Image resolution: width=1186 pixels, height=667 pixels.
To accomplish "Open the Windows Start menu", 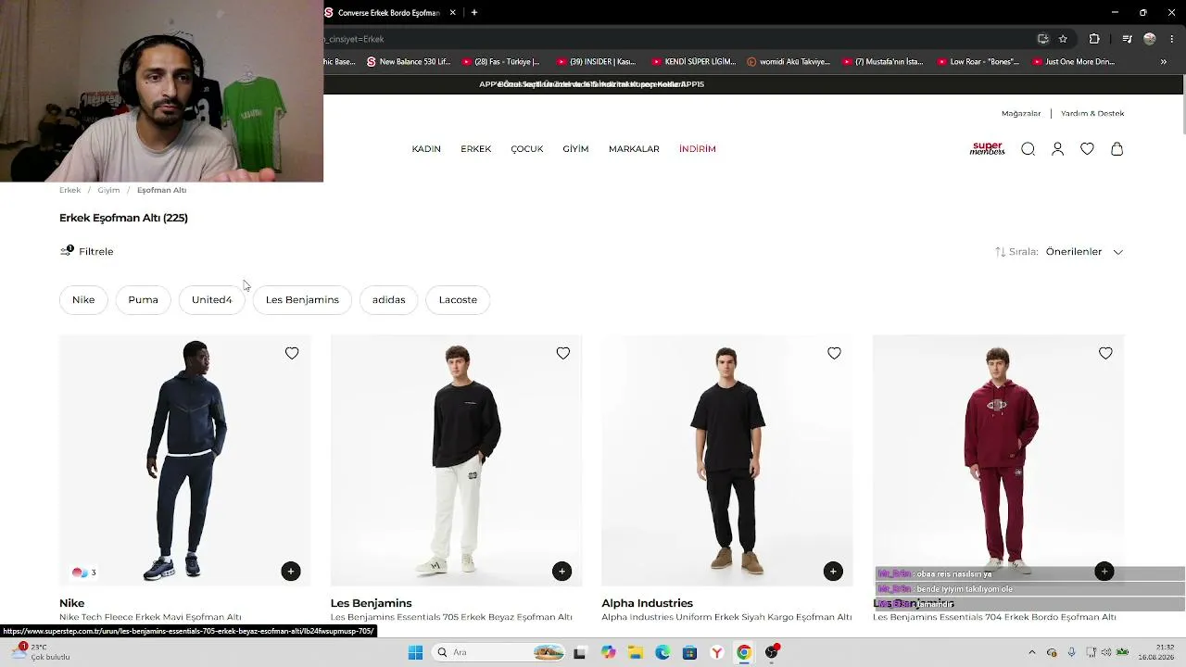I will pyautogui.click(x=415, y=652).
